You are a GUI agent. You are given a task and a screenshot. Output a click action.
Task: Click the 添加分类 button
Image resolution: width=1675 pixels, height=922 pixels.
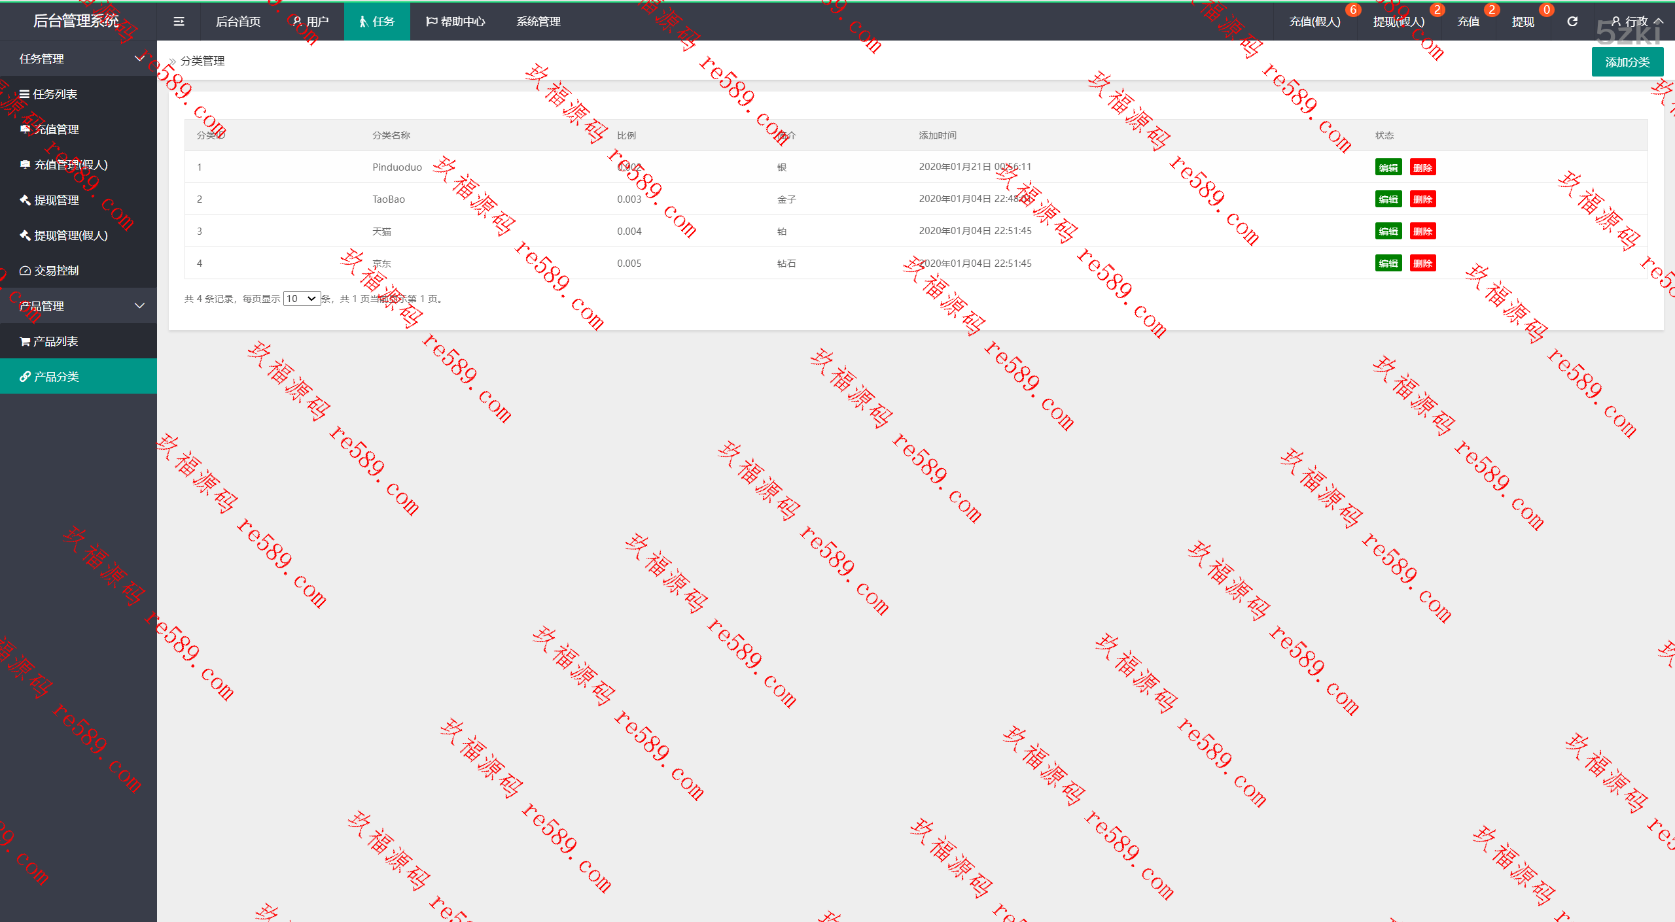(1627, 62)
